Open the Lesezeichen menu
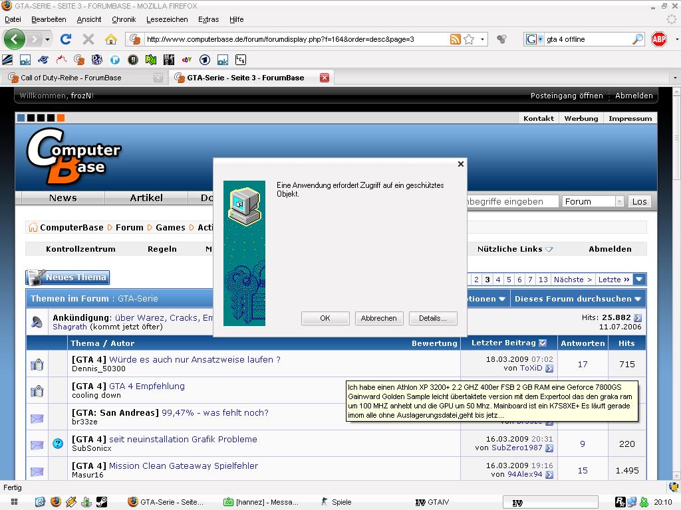Viewport: 681px width, 510px height. (x=167, y=19)
